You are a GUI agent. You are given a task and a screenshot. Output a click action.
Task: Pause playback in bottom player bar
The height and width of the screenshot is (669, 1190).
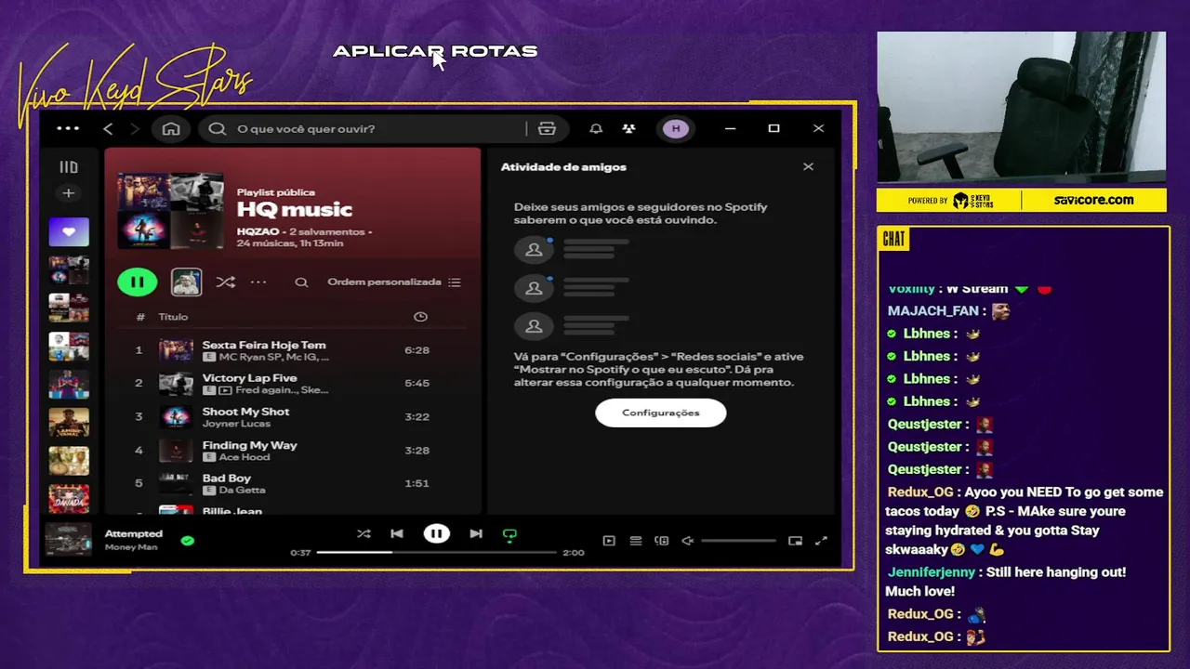point(436,533)
